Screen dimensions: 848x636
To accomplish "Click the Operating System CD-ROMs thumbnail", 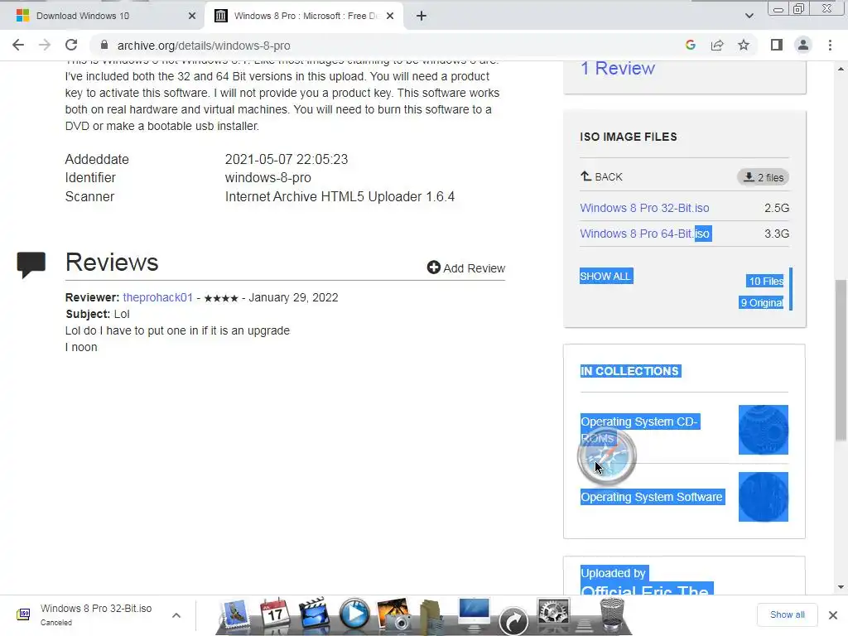I will tap(763, 430).
